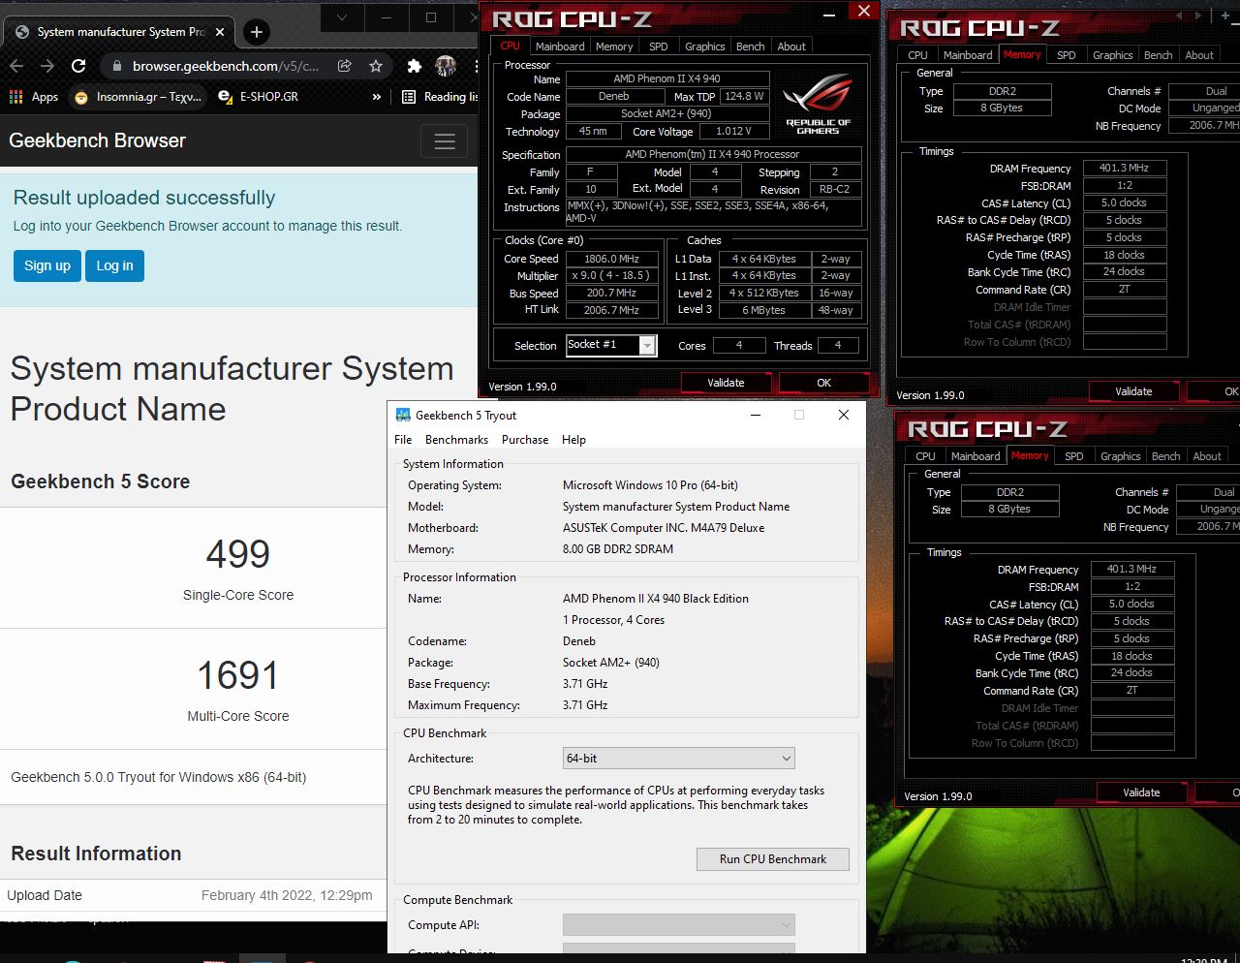This screenshot has height=963, width=1240.
Task: Click the Run CPU Benchmark button
Action: coord(773,859)
